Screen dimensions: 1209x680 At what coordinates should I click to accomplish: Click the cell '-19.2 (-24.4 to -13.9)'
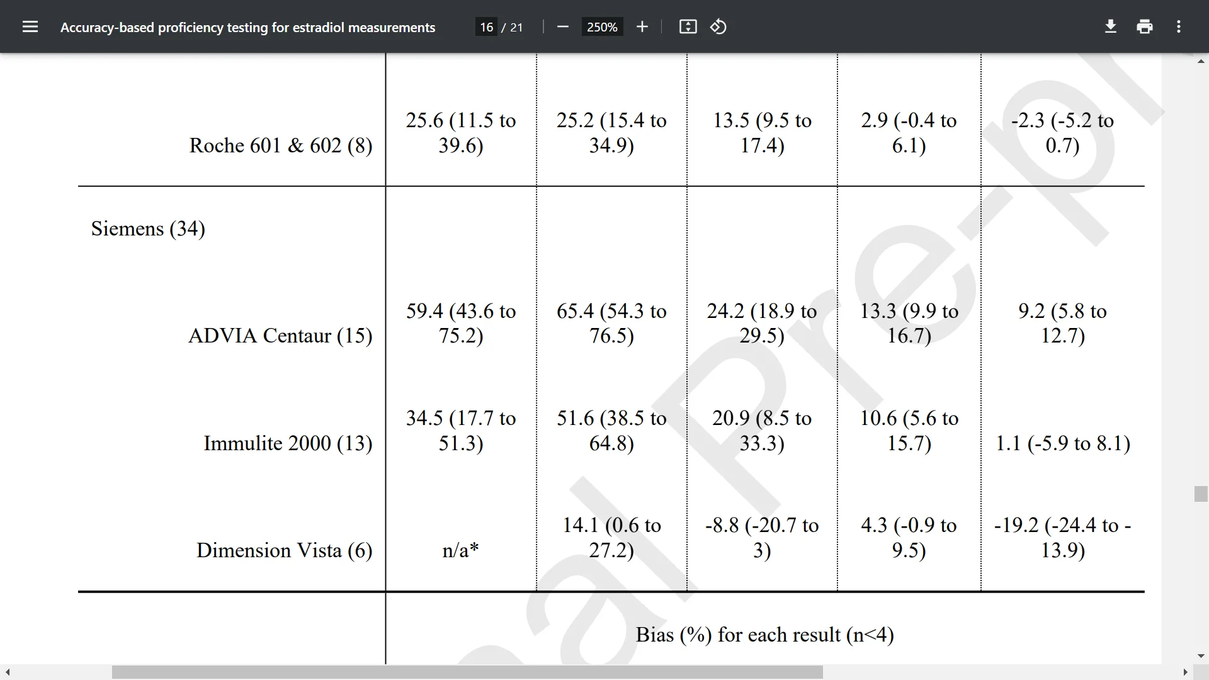pos(1062,538)
